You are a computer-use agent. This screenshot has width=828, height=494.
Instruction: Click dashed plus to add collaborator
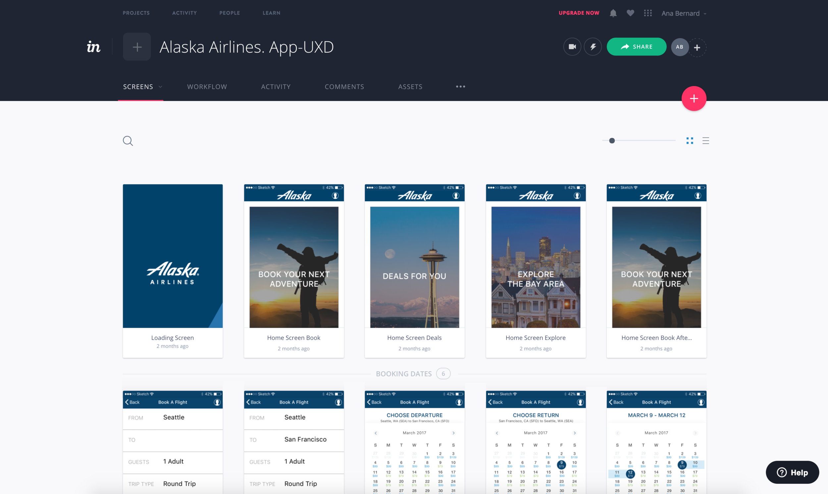click(697, 48)
